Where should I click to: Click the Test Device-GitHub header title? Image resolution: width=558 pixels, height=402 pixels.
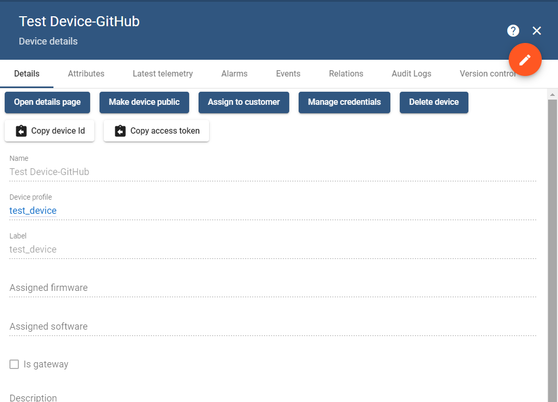click(79, 21)
